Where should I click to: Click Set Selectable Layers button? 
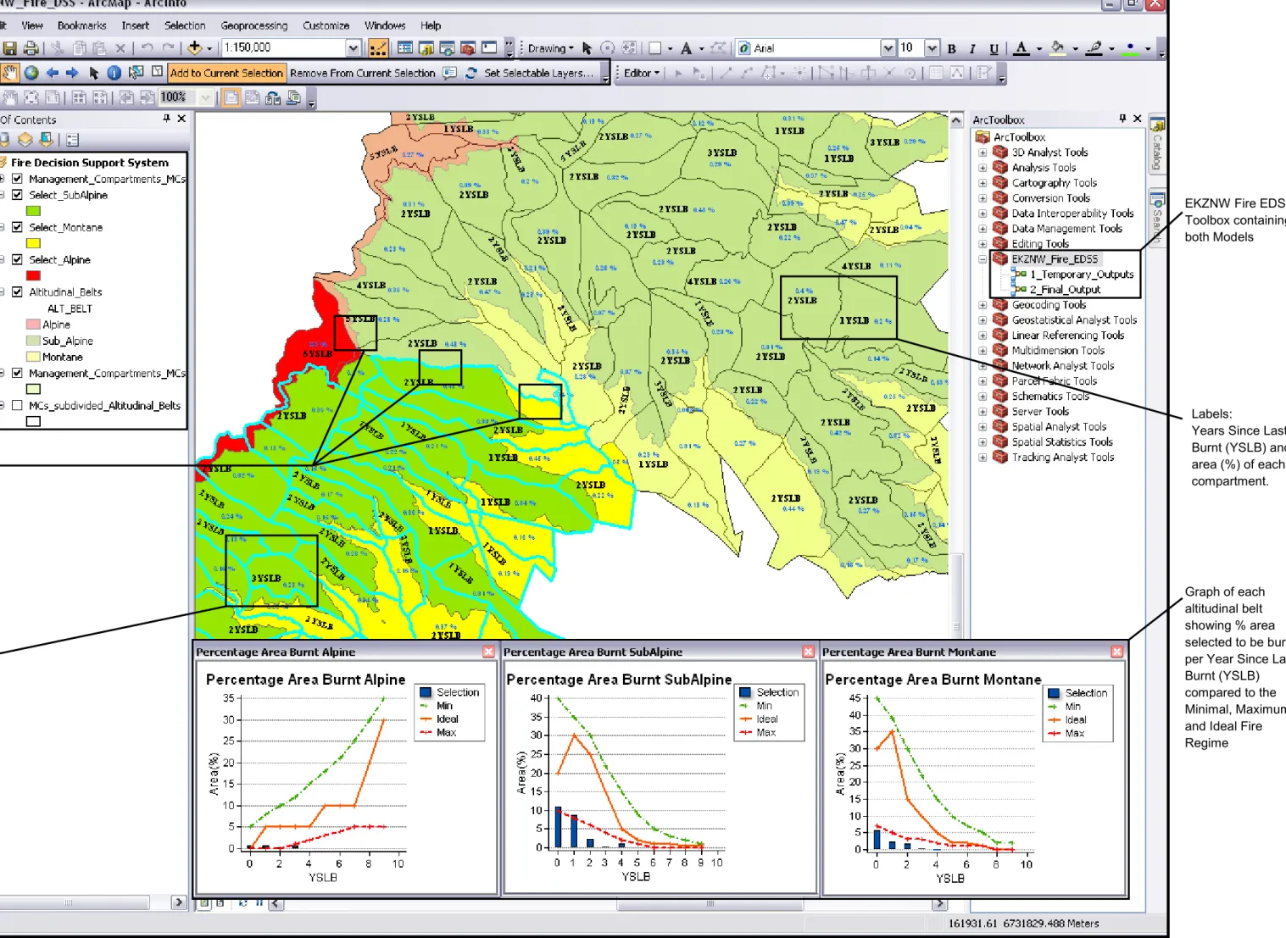(x=538, y=74)
